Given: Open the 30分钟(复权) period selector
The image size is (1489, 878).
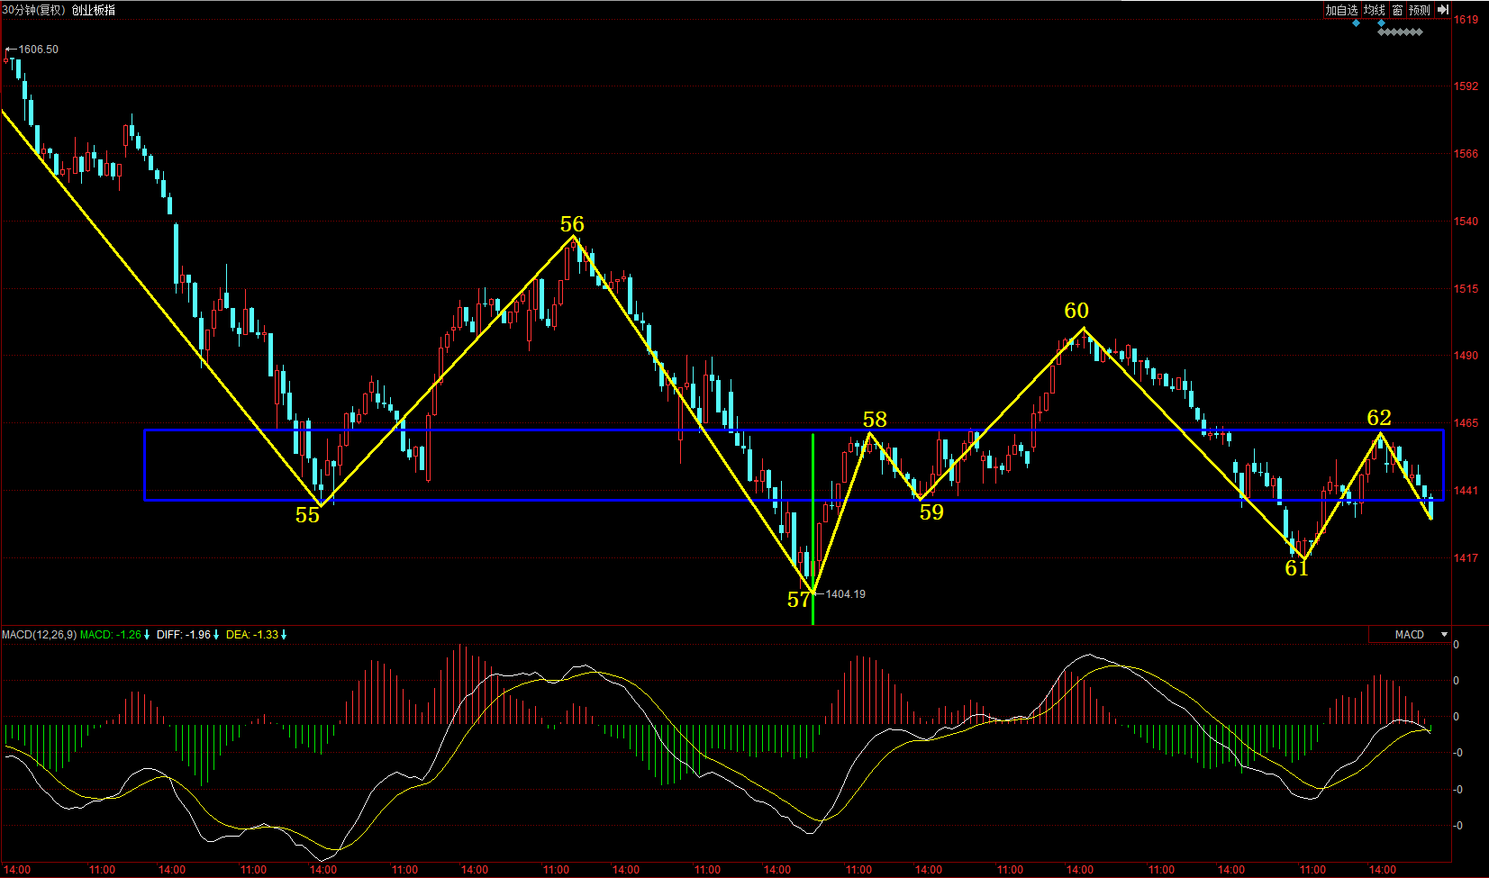Looking at the screenshot, I should pos(33,10).
